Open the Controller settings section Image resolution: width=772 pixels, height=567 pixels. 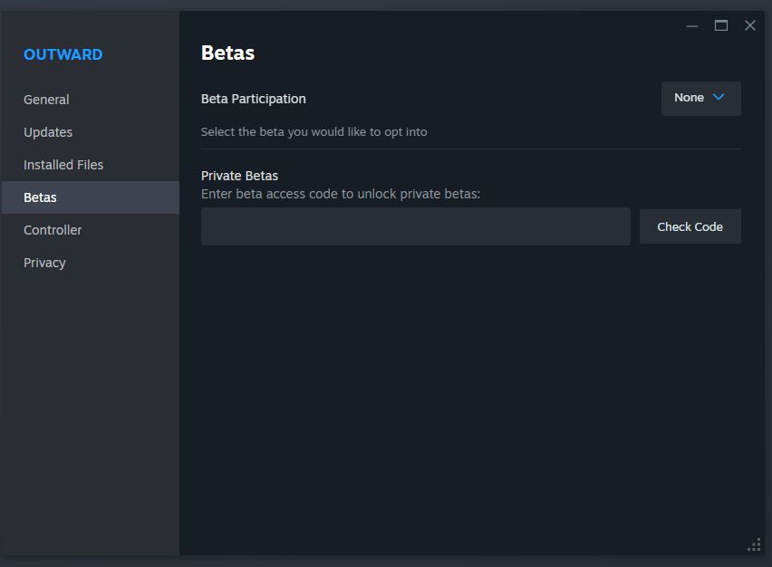click(x=53, y=230)
